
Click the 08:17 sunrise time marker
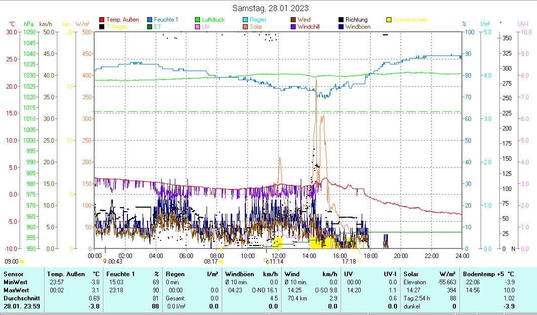pos(211,262)
